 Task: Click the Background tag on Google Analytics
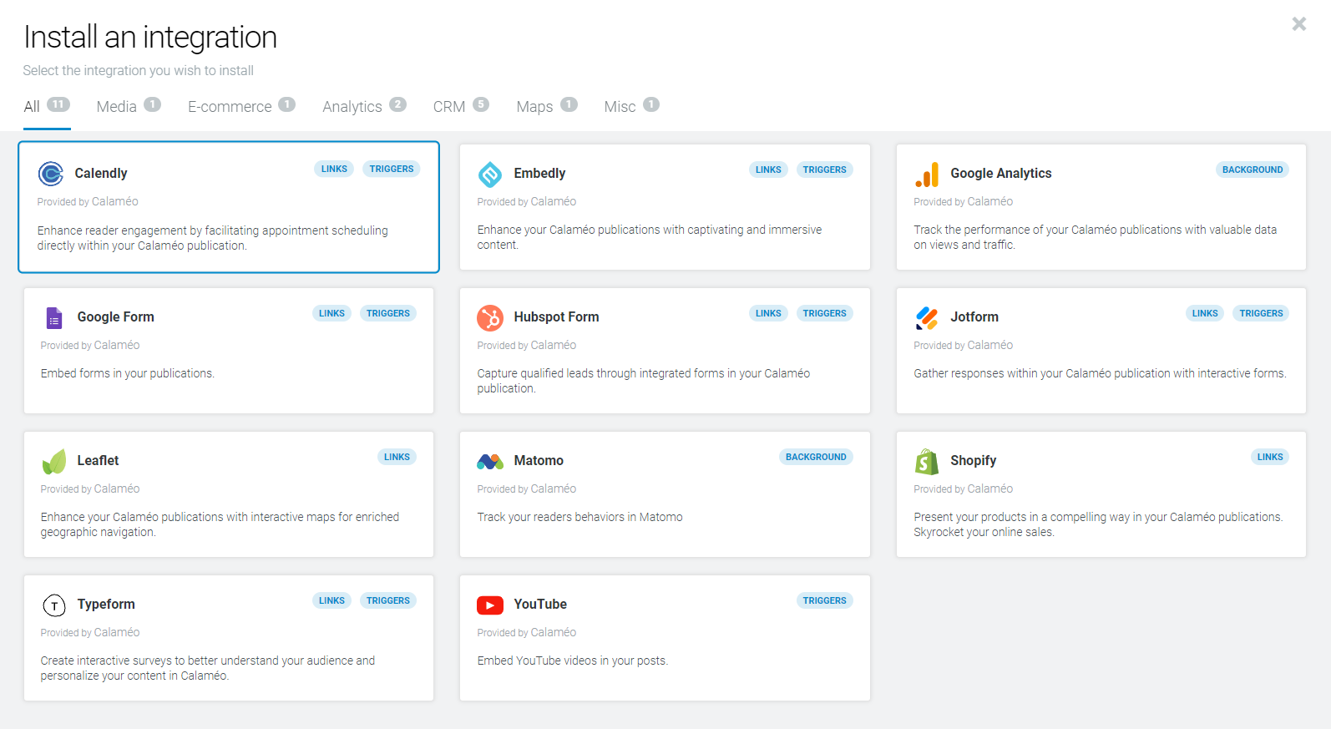tap(1252, 170)
